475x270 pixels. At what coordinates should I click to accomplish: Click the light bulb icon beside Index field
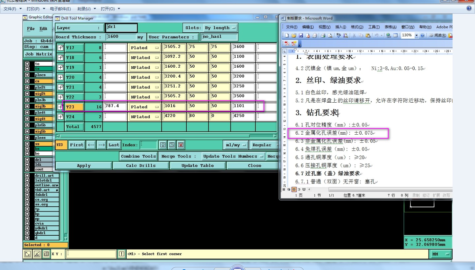(163, 145)
